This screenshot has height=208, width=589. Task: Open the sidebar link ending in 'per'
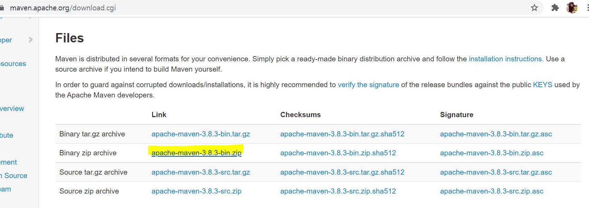[6, 40]
